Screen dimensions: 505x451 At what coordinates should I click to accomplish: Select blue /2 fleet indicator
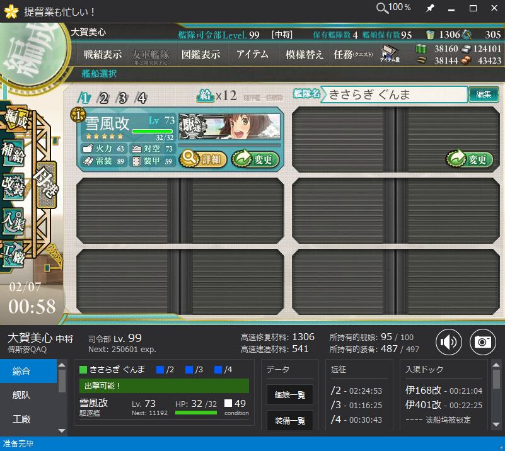click(165, 369)
